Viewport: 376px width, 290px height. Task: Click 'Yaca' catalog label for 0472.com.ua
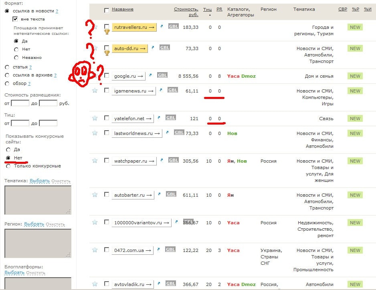tap(233, 250)
